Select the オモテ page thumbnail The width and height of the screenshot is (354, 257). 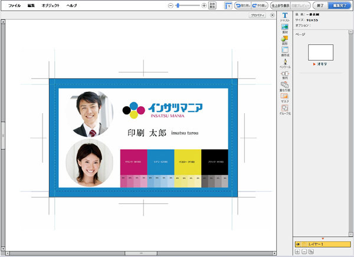(320, 52)
